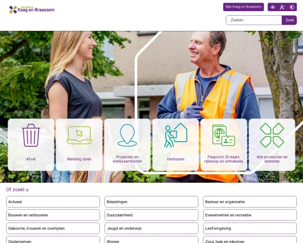The image size is (303, 243).
Task: Open Geboorte, trouwen en overlijden
Action: 53,228
